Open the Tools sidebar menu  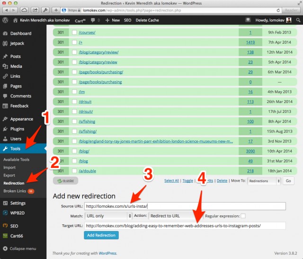click(x=23, y=148)
